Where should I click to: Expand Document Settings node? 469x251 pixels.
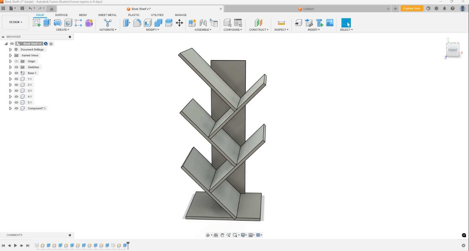10,49
